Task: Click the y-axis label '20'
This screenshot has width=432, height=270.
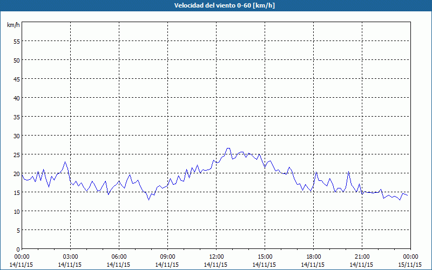Action: 17,173
